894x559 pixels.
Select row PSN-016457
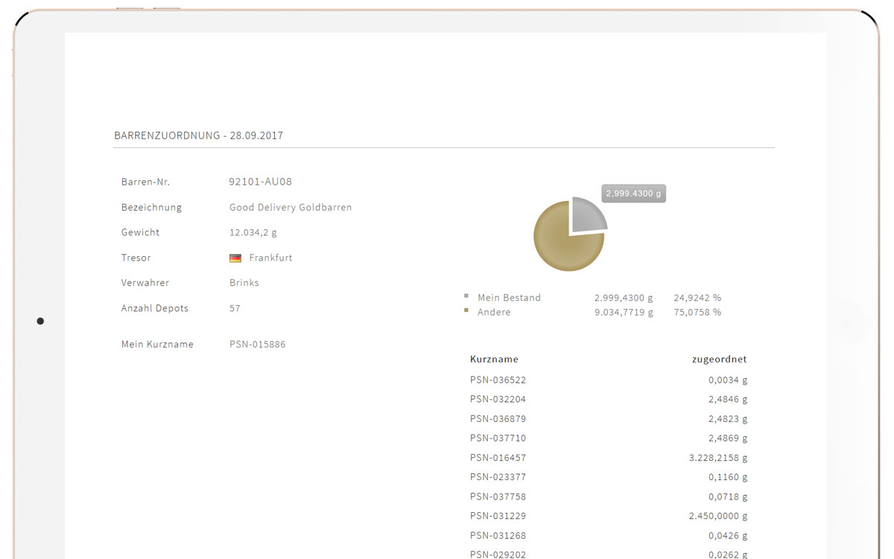[609, 458]
